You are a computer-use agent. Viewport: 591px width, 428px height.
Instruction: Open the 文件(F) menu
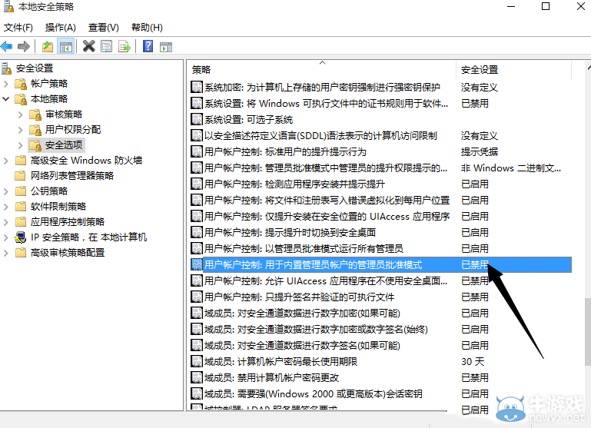tap(18, 27)
